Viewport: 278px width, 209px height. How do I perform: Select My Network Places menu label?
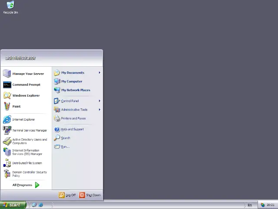pos(76,90)
